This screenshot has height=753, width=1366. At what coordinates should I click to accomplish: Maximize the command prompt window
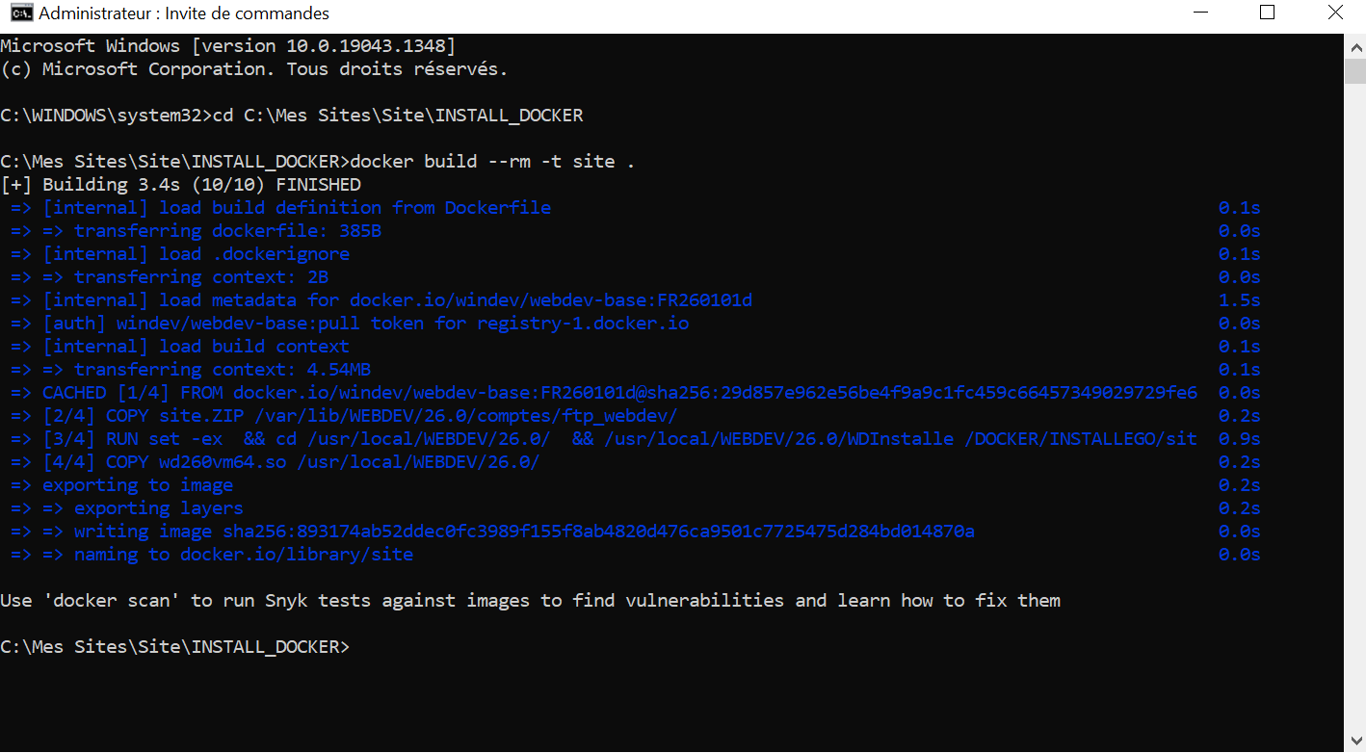tap(1267, 13)
